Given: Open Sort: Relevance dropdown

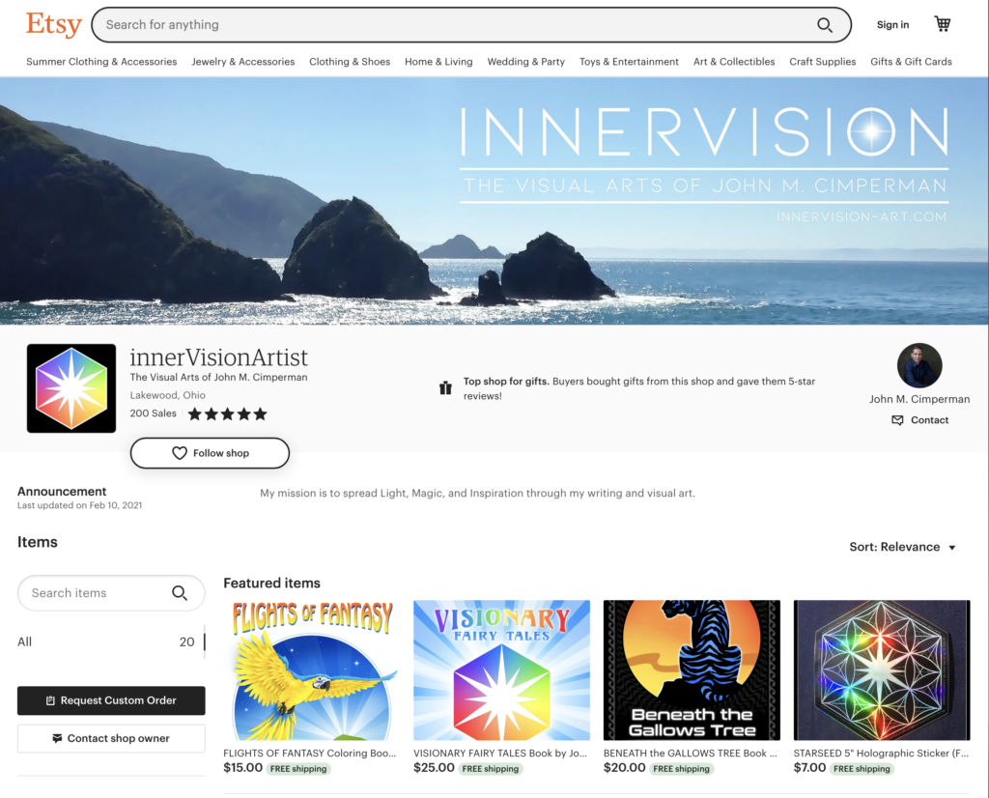Looking at the screenshot, I should coord(902,547).
